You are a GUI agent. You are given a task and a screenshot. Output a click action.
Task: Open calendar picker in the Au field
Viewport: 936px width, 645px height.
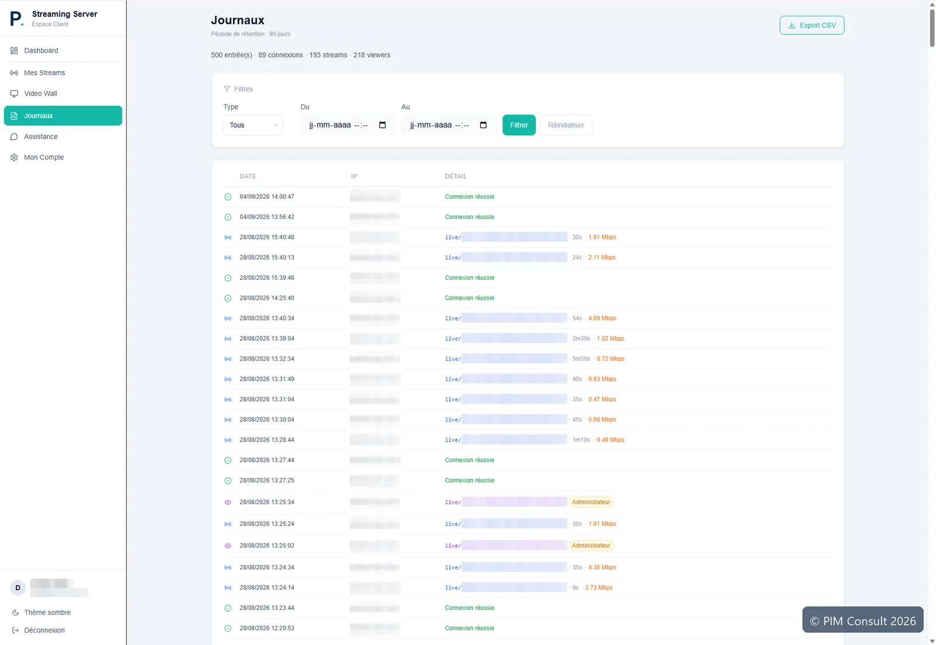[x=483, y=125]
